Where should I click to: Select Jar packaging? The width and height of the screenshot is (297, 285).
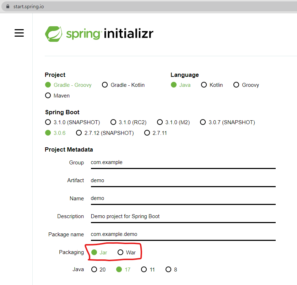coord(99,252)
